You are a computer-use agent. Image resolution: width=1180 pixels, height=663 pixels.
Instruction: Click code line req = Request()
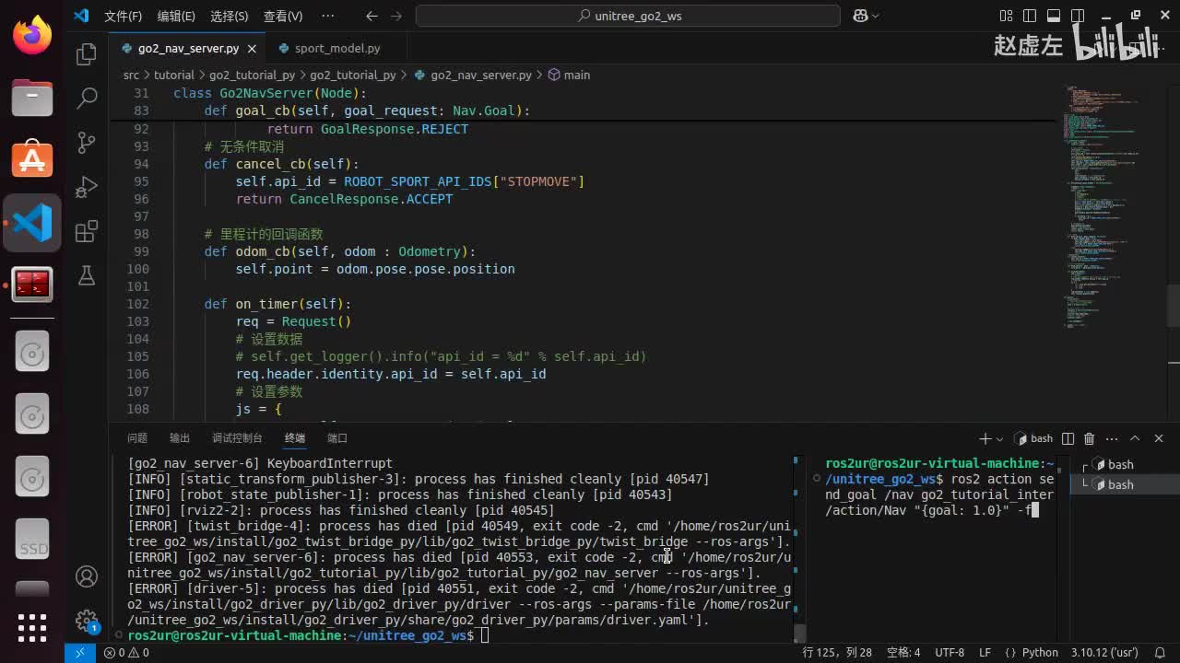coord(294,321)
